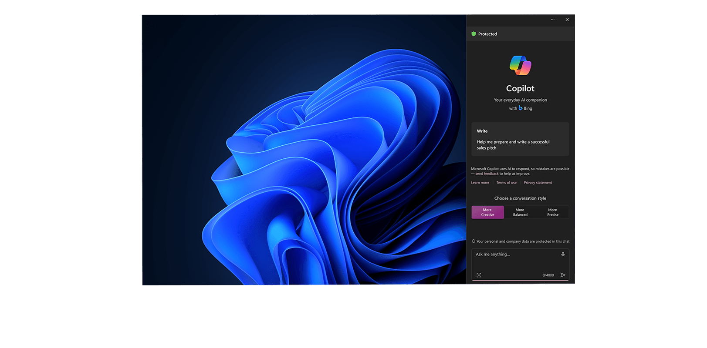Viewport: 707px width, 348px height.
Task: Open the Learn more link
Action: (x=480, y=183)
